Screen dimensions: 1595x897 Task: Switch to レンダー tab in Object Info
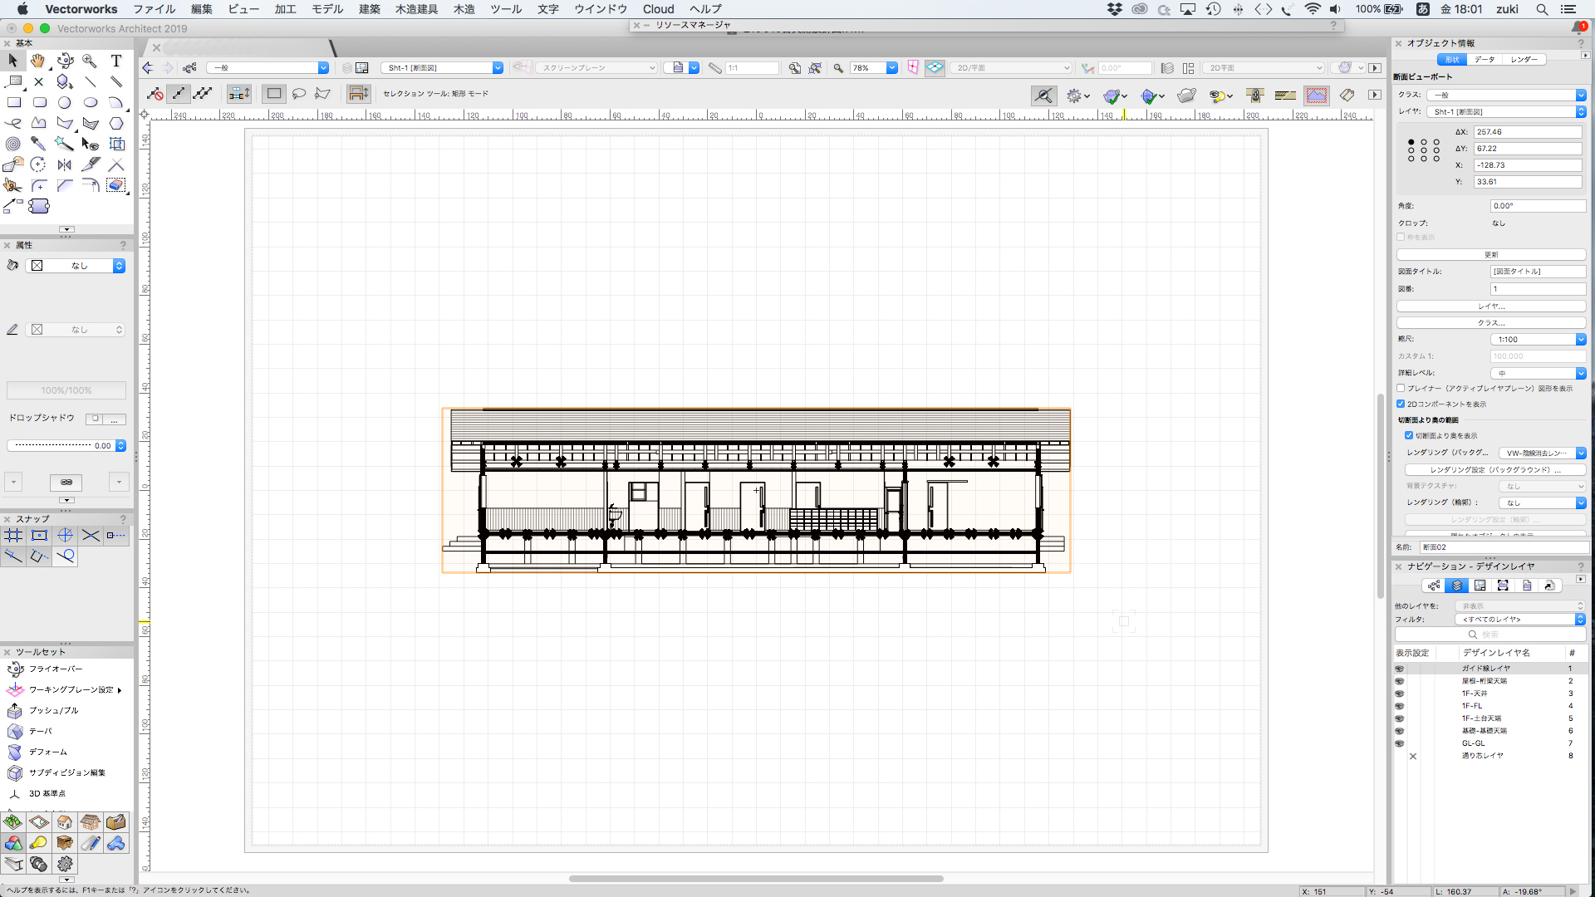tap(1524, 60)
